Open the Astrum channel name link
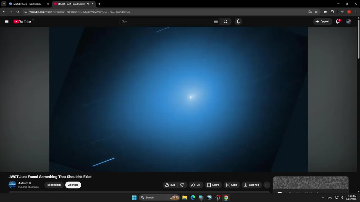The width and height of the screenshot is (360, 202). [x=23, y=183]
